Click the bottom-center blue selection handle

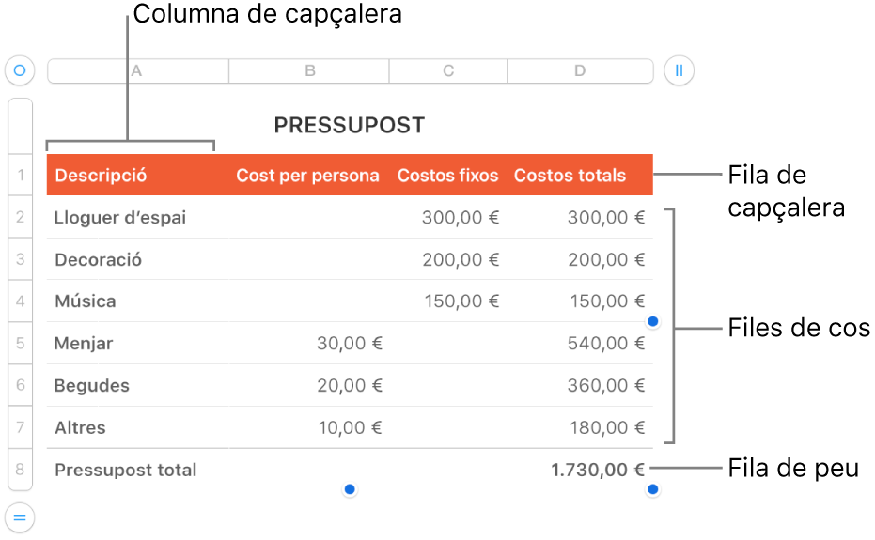(x=350, y=489)
